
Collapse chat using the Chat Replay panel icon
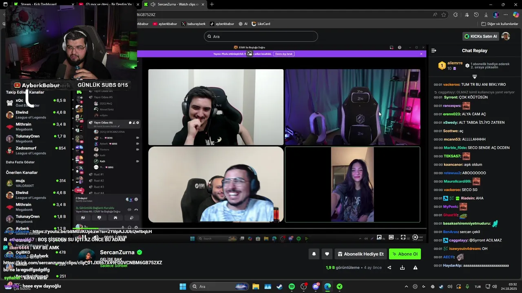pos(434,50)
